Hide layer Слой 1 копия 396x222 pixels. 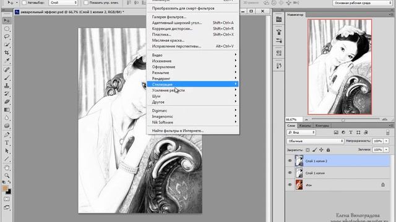pyautogui.click(x=290, y=173)
